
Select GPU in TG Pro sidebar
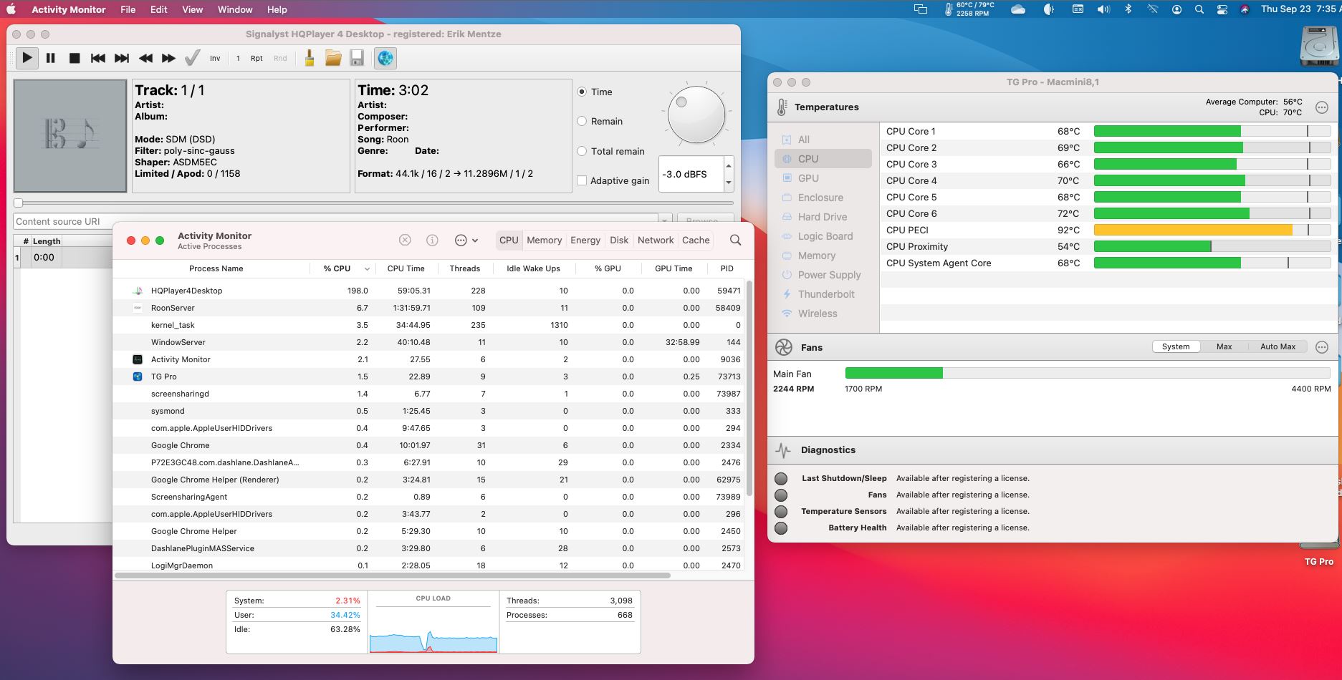(808, 178)
